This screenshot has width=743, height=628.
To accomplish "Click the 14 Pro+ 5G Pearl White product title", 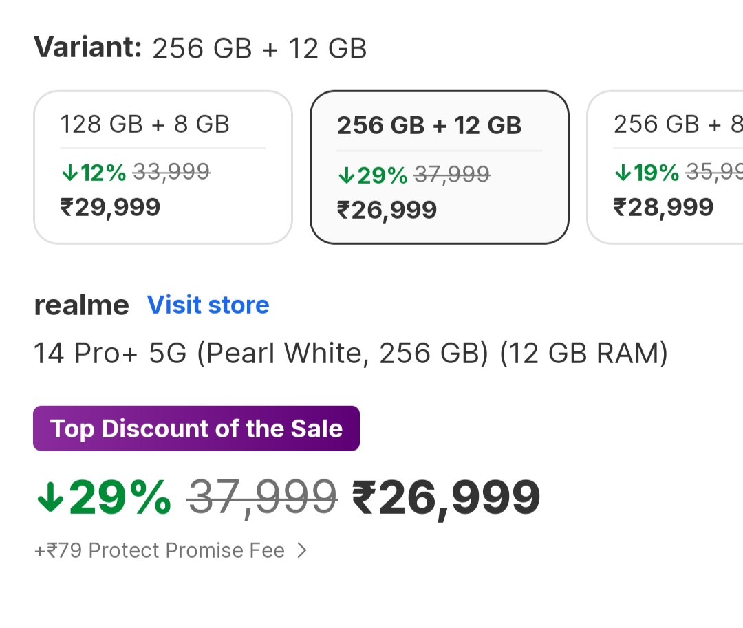I will [x=351, y=354].
